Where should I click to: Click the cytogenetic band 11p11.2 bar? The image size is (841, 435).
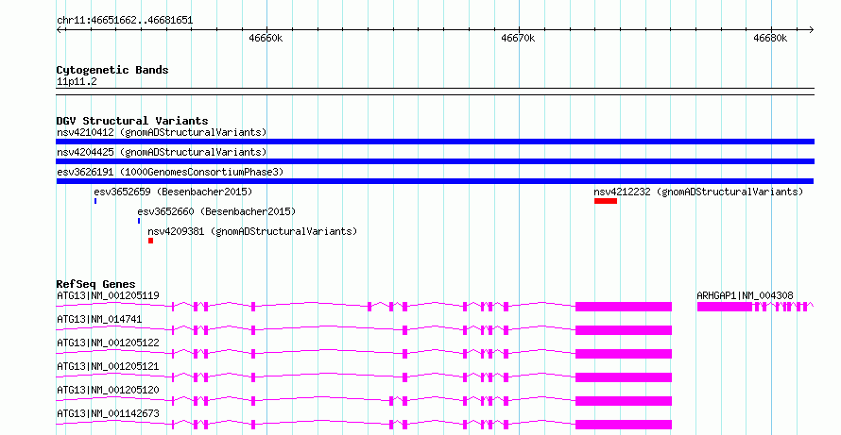[435, 92]
